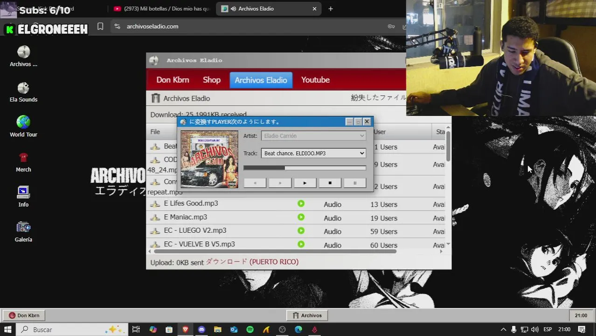
Task: Play the track in the player
Action: tap(305, 183)
